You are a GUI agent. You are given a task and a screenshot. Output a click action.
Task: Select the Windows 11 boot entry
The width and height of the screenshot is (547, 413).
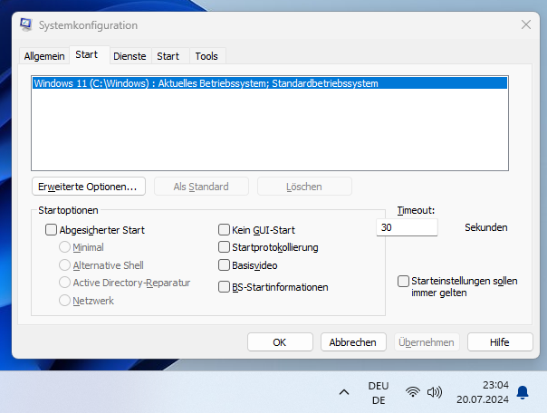click(270, 83)
